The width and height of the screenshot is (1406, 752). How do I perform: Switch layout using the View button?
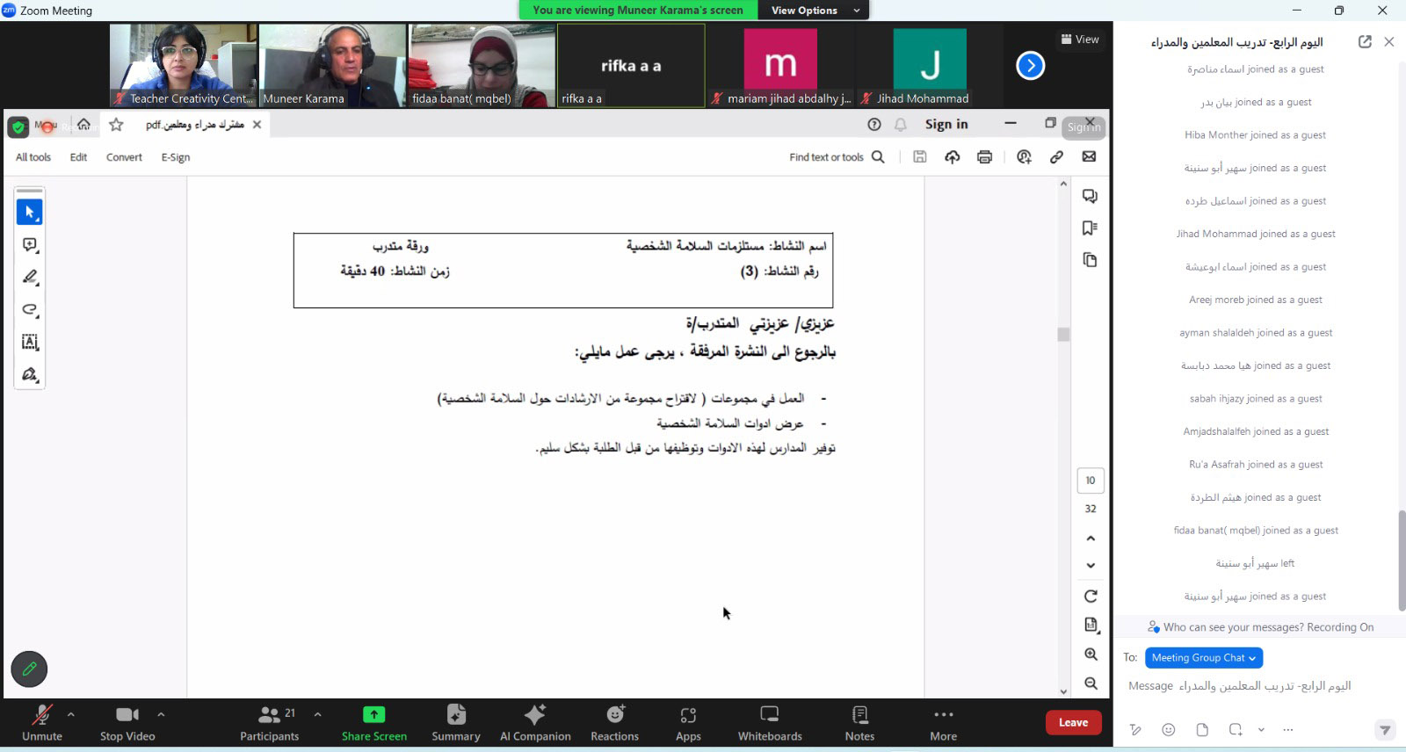pyautogui.click(x=1080, y=40)
